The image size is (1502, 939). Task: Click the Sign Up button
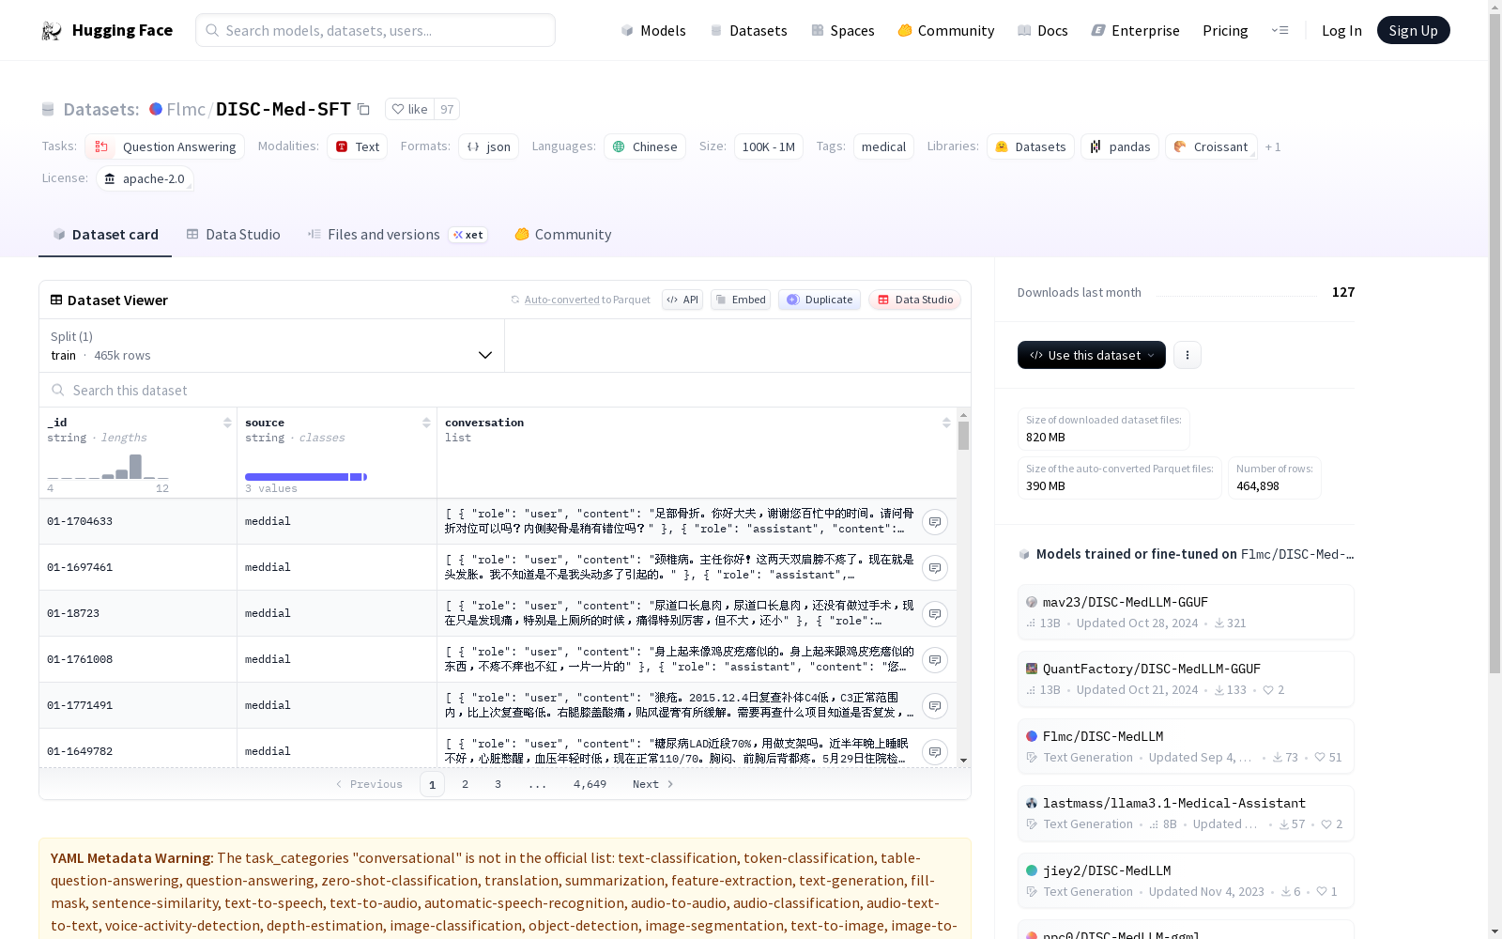tap(1413, 31)
